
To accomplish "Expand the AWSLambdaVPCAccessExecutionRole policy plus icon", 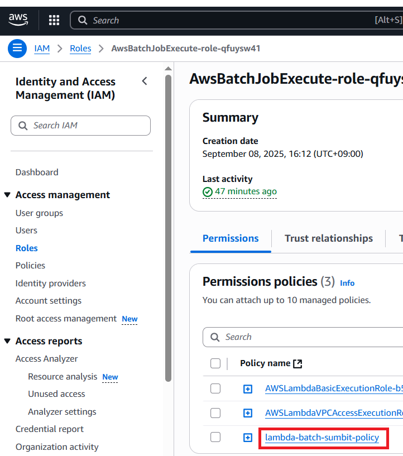I will click(248, 414).
